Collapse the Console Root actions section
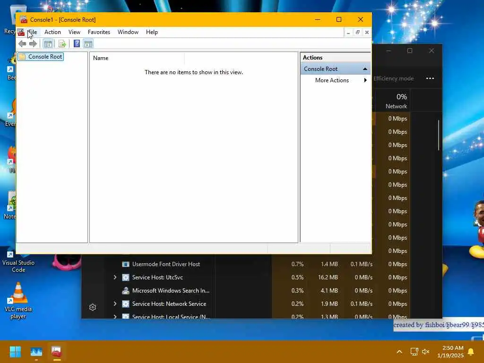Image resolution: width=484 pixels, height=363 pixels. [365, 69]
